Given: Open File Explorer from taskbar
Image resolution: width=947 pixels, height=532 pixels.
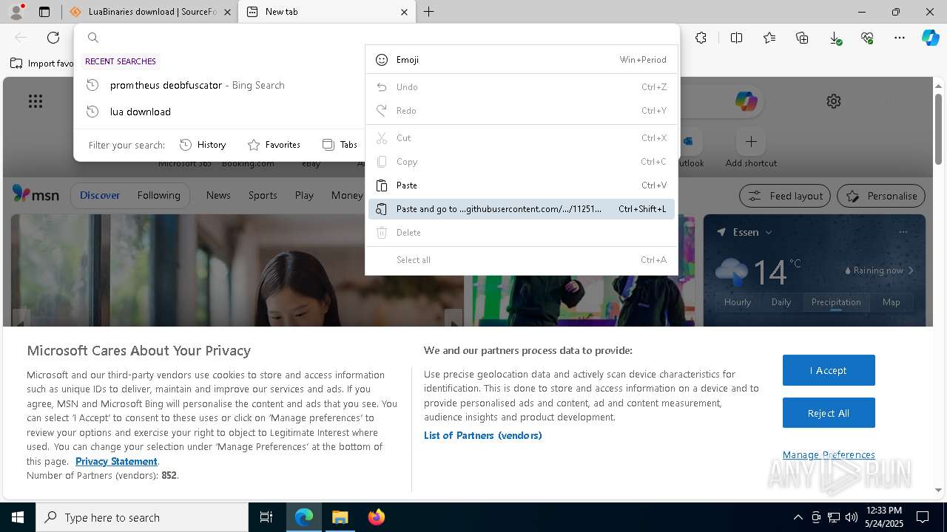Looking at the screenshot, I should tap(340, 517).
